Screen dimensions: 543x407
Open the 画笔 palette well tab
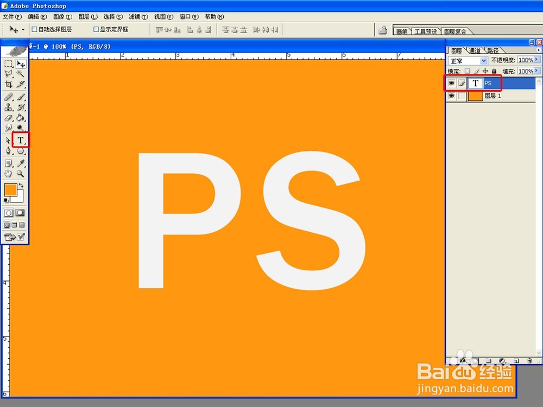coord(402,31)
